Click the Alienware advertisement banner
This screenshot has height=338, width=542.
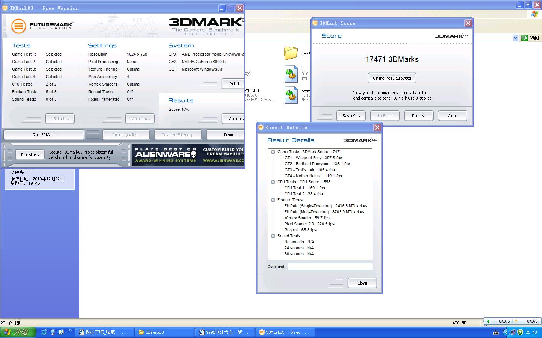(x=188, y=155)
